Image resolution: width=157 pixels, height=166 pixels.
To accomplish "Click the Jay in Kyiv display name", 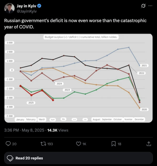I will coord(27,6).
